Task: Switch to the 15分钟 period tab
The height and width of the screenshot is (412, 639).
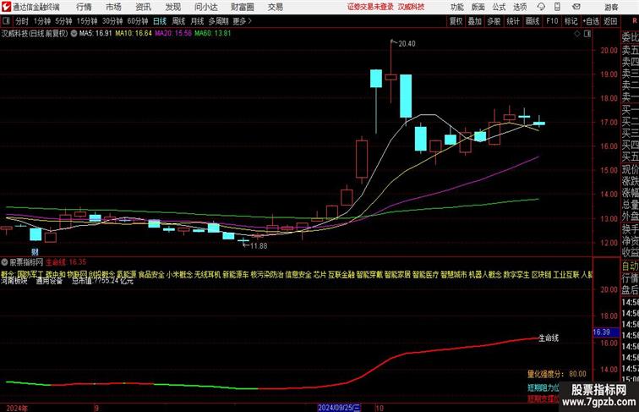Action: pos(87,21)
